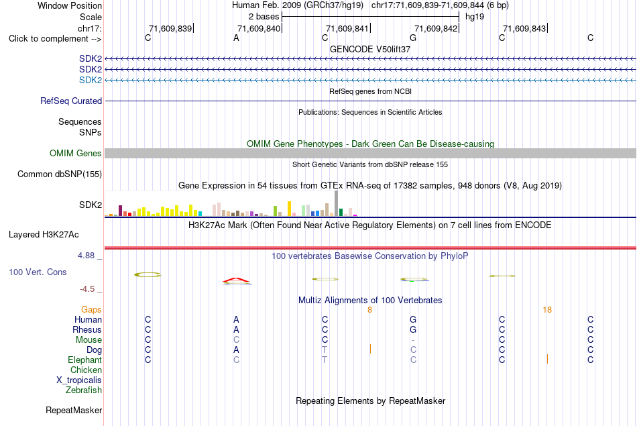
Task: Click the maroon GTEx expression bar
Action: 120,211
